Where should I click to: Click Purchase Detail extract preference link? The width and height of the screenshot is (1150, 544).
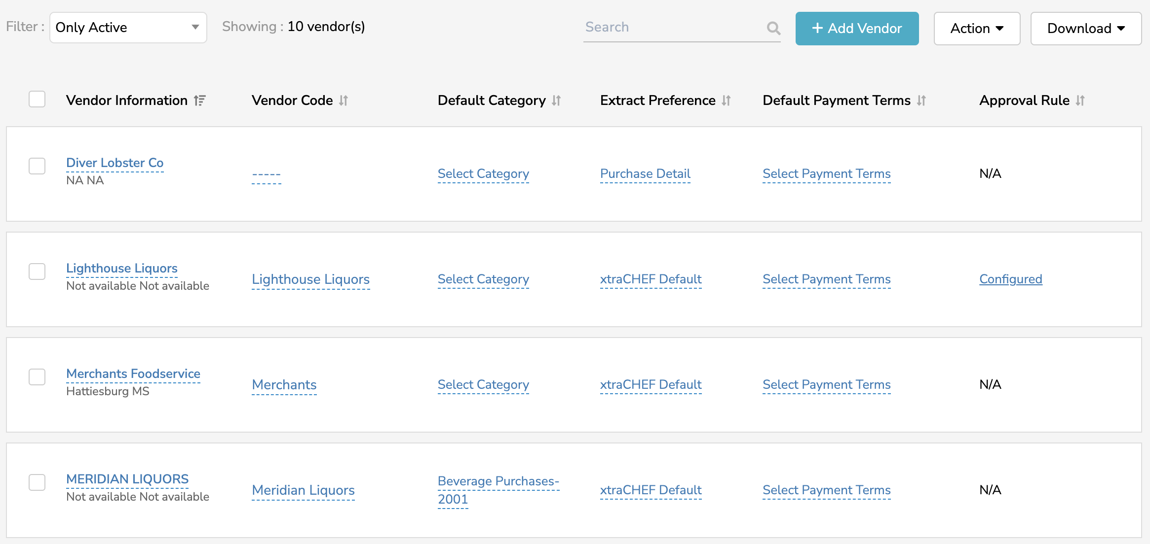click(x=645, y=174)
